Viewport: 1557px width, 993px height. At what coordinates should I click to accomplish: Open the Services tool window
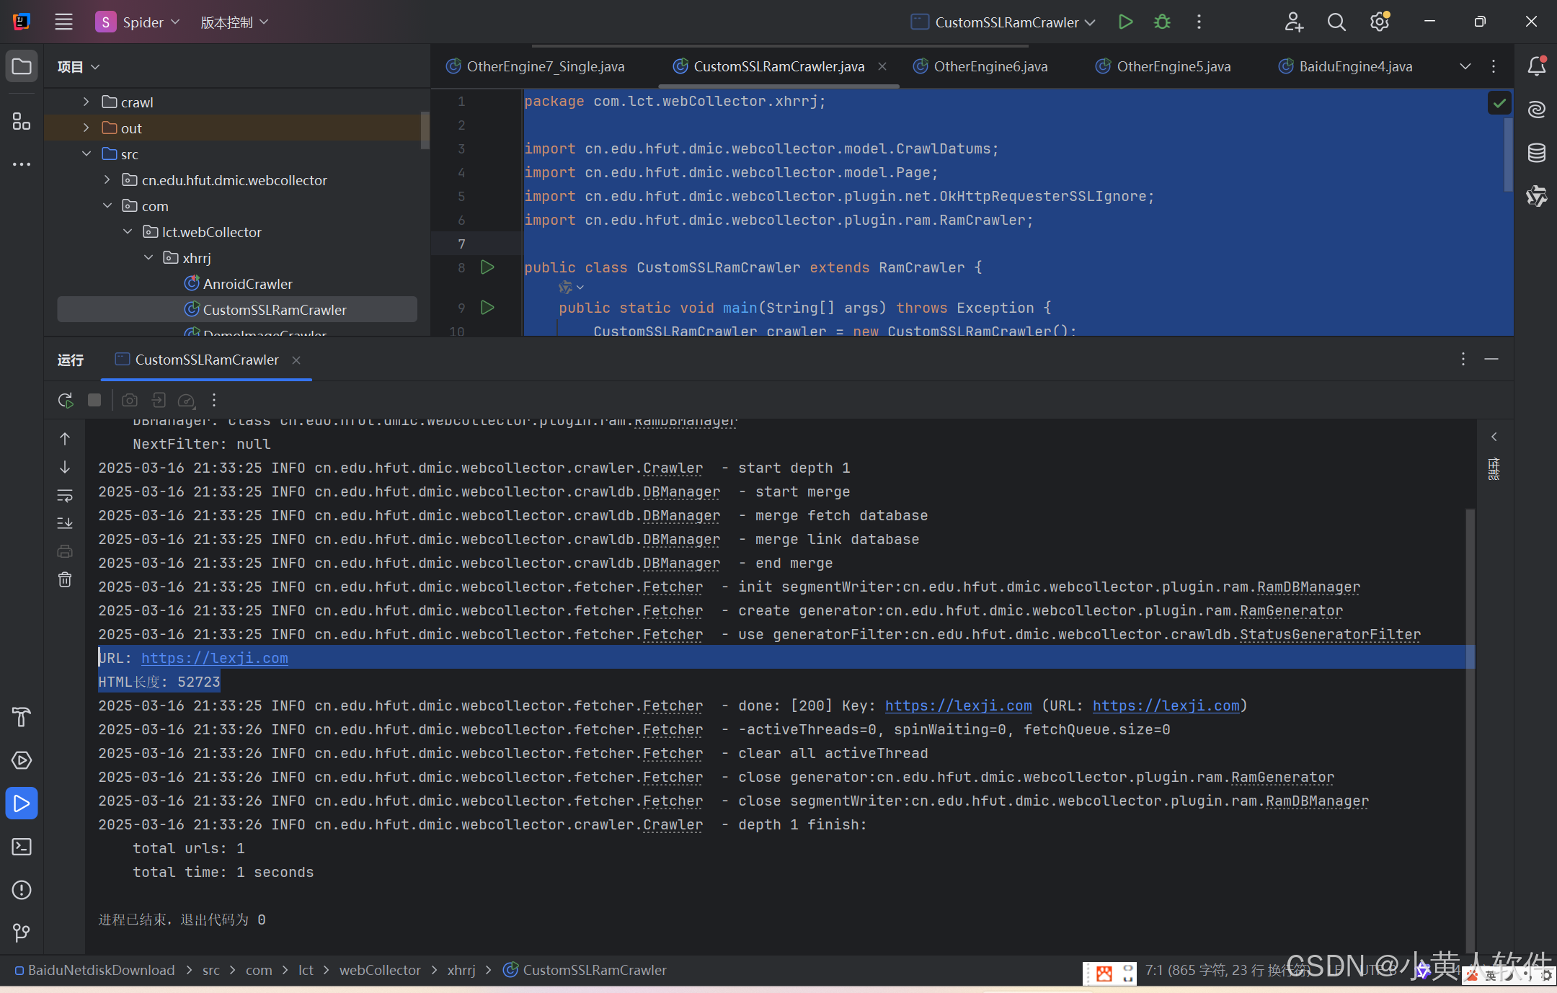pos(22,760)
